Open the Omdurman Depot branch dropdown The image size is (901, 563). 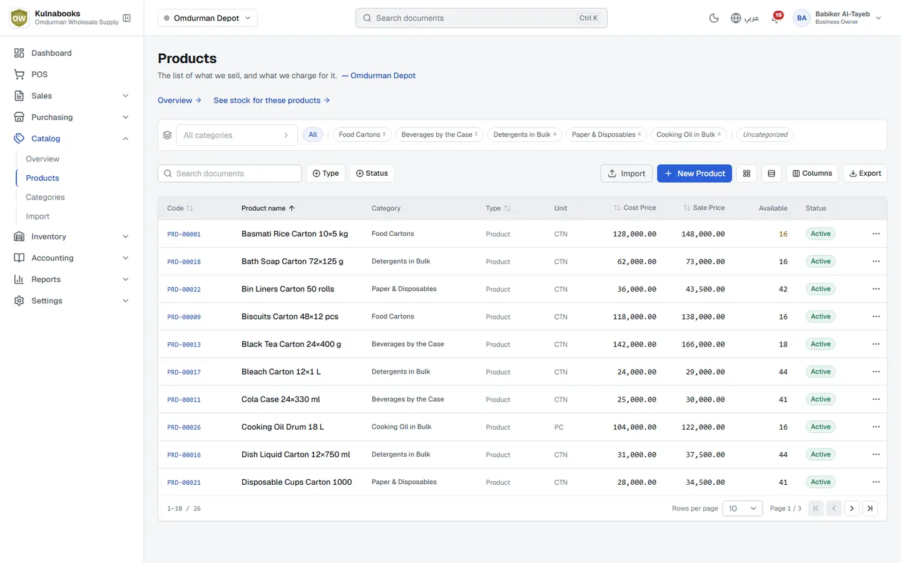click(x=208, y=18)
